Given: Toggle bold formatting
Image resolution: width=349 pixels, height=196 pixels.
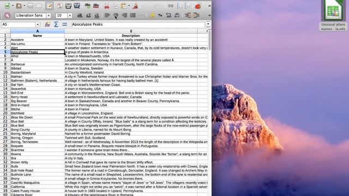Looking at the screenshot, I should (80, 15).
